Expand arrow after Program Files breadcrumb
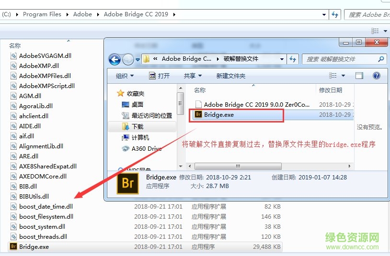The image size is (390, 256). click(67, 15)
